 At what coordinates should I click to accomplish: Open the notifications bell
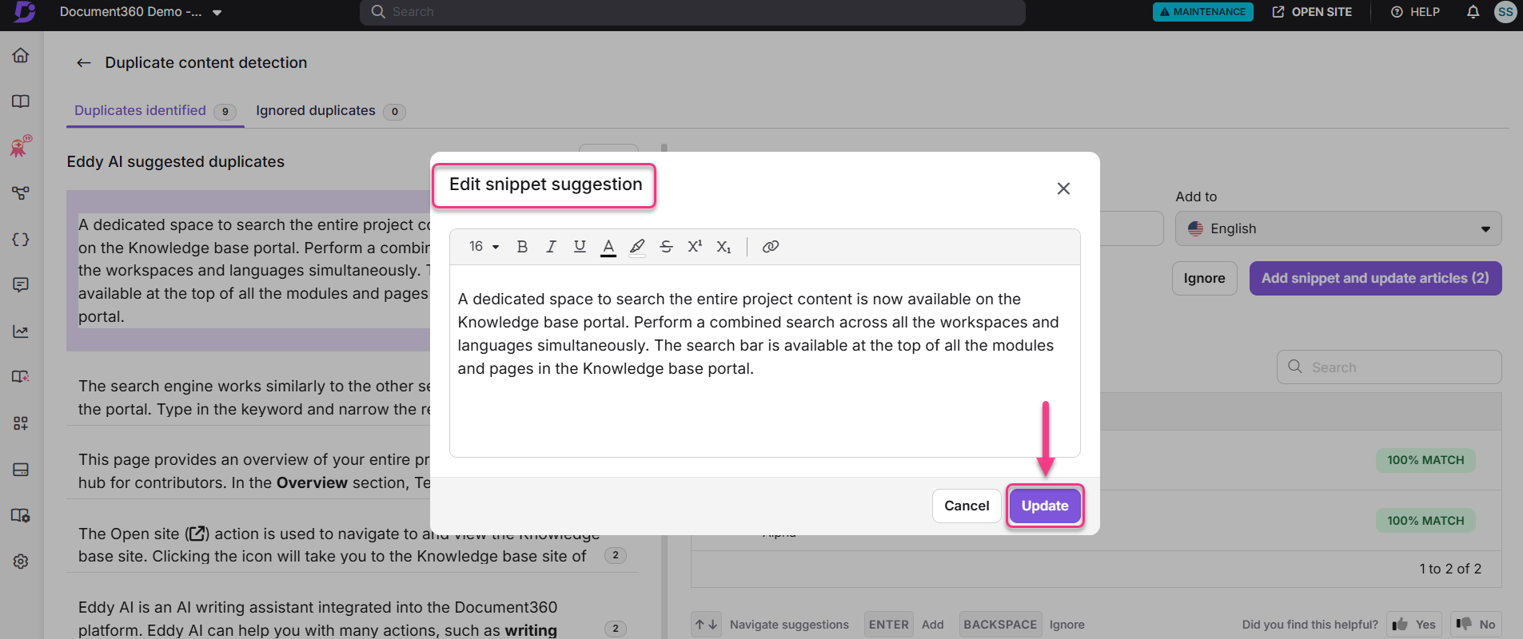tap(1473, 12)
